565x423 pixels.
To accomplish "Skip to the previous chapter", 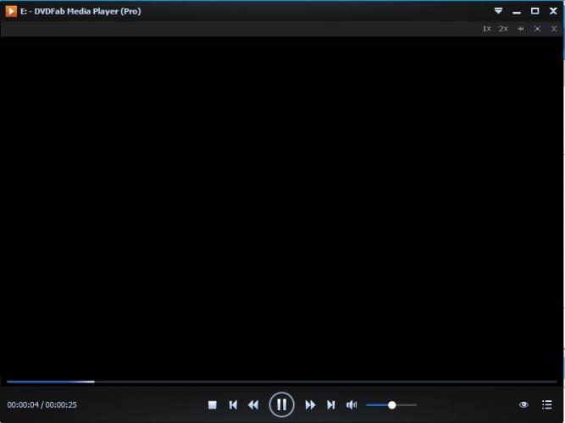I will pos(233,405).
